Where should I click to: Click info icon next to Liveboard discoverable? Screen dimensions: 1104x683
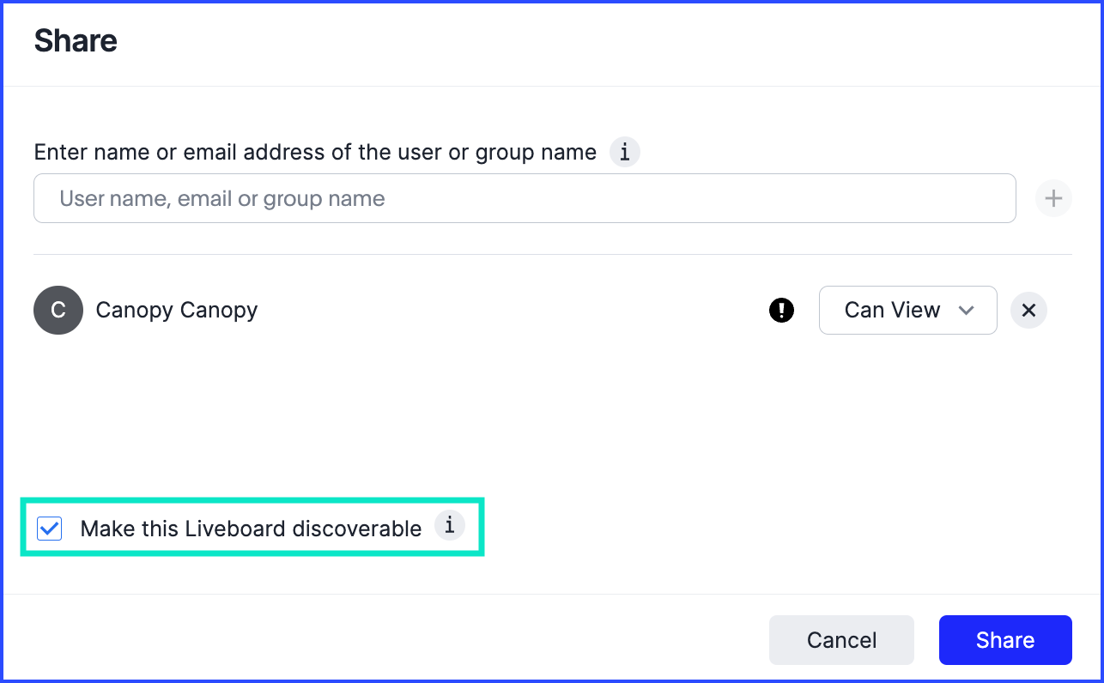coord(449,525)
